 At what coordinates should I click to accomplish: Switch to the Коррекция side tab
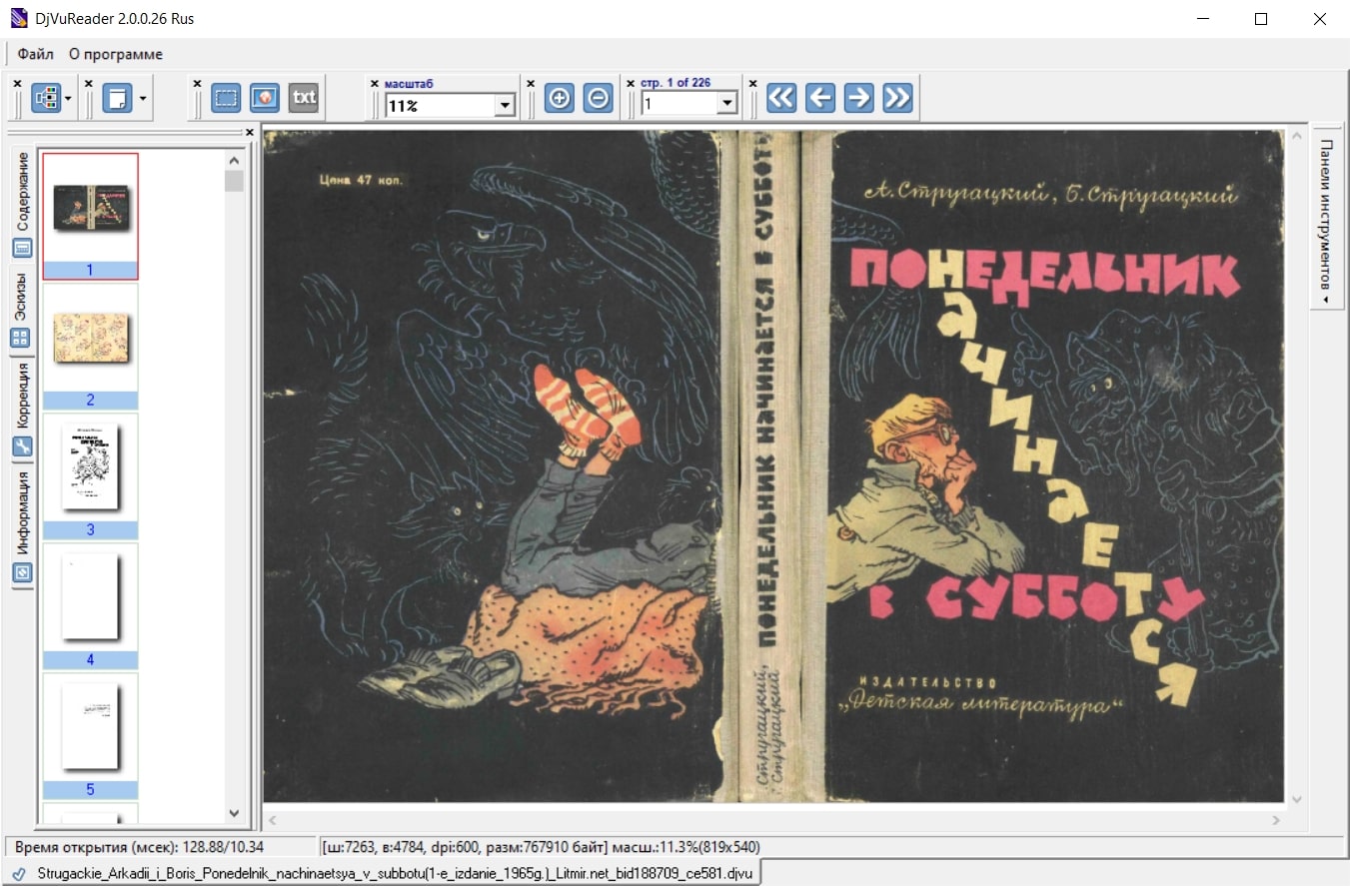[22, 409]
